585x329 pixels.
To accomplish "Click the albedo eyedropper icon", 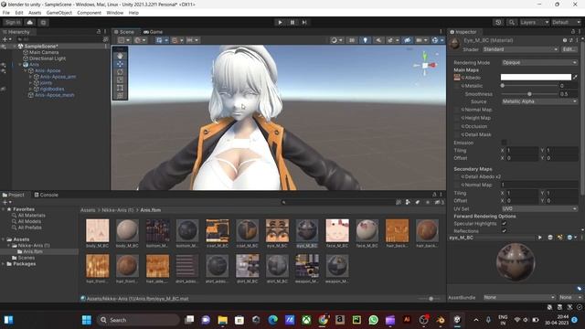I will (575, 77).
